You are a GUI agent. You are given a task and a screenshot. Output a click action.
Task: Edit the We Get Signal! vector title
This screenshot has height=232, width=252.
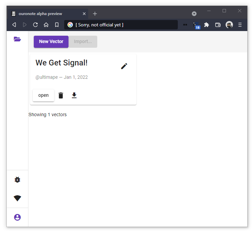pyautogui.click(x=124, y=66)
